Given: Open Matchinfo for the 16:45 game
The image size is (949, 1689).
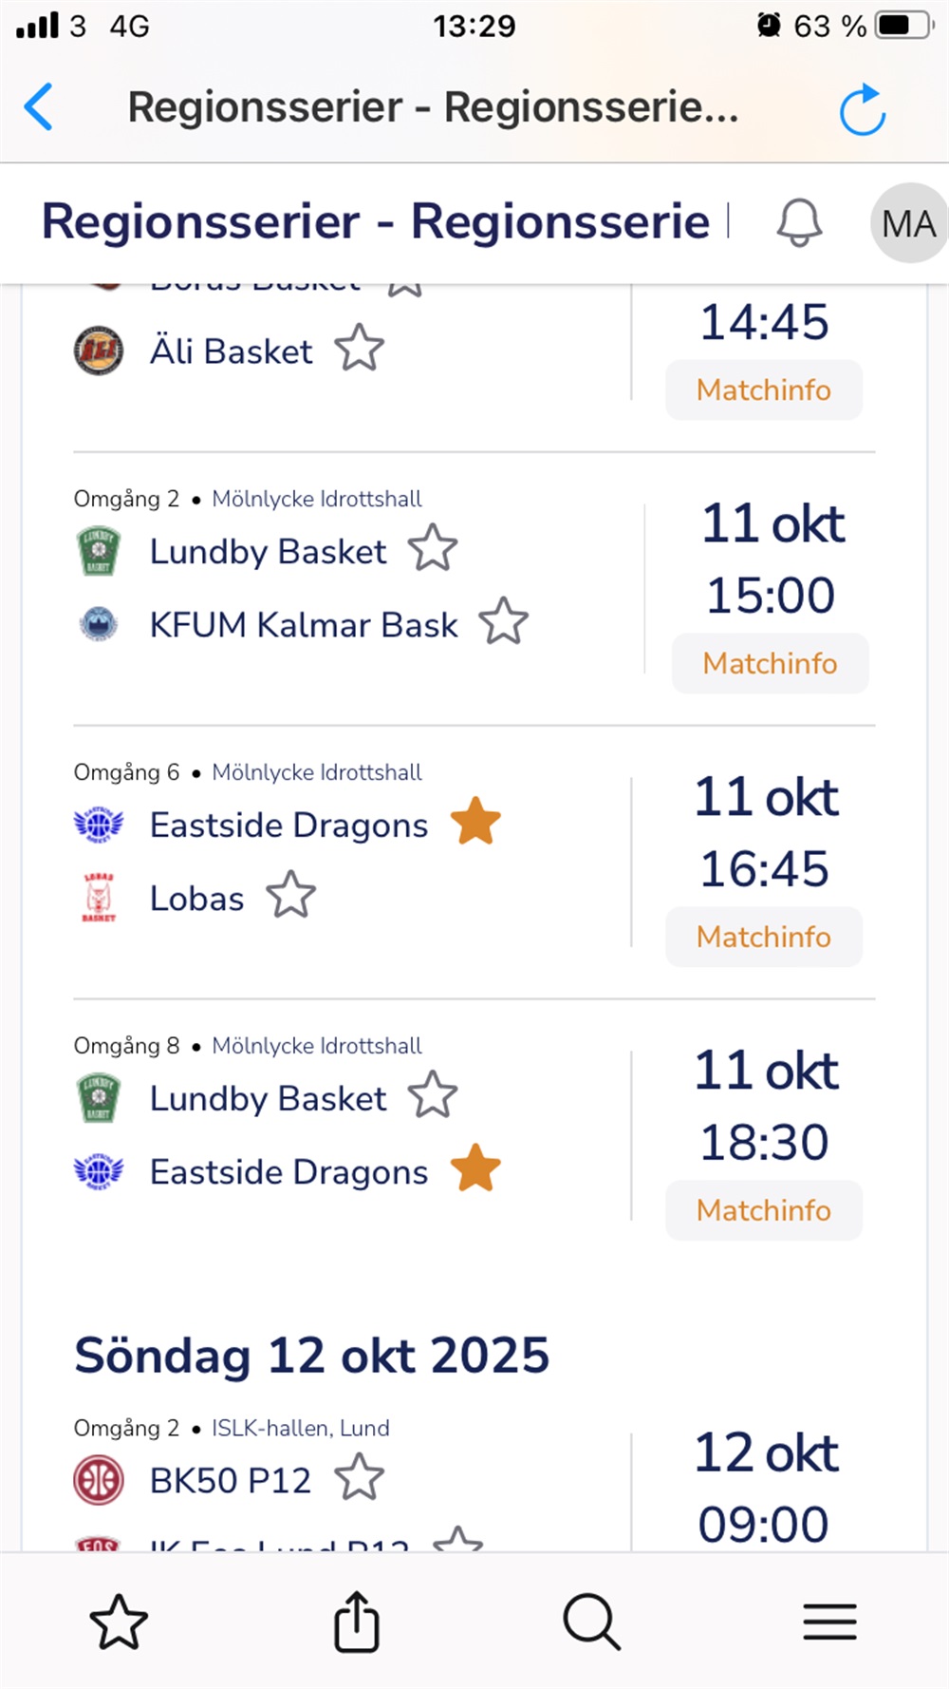Looking at the screenshot, I should tap(764, 937).
